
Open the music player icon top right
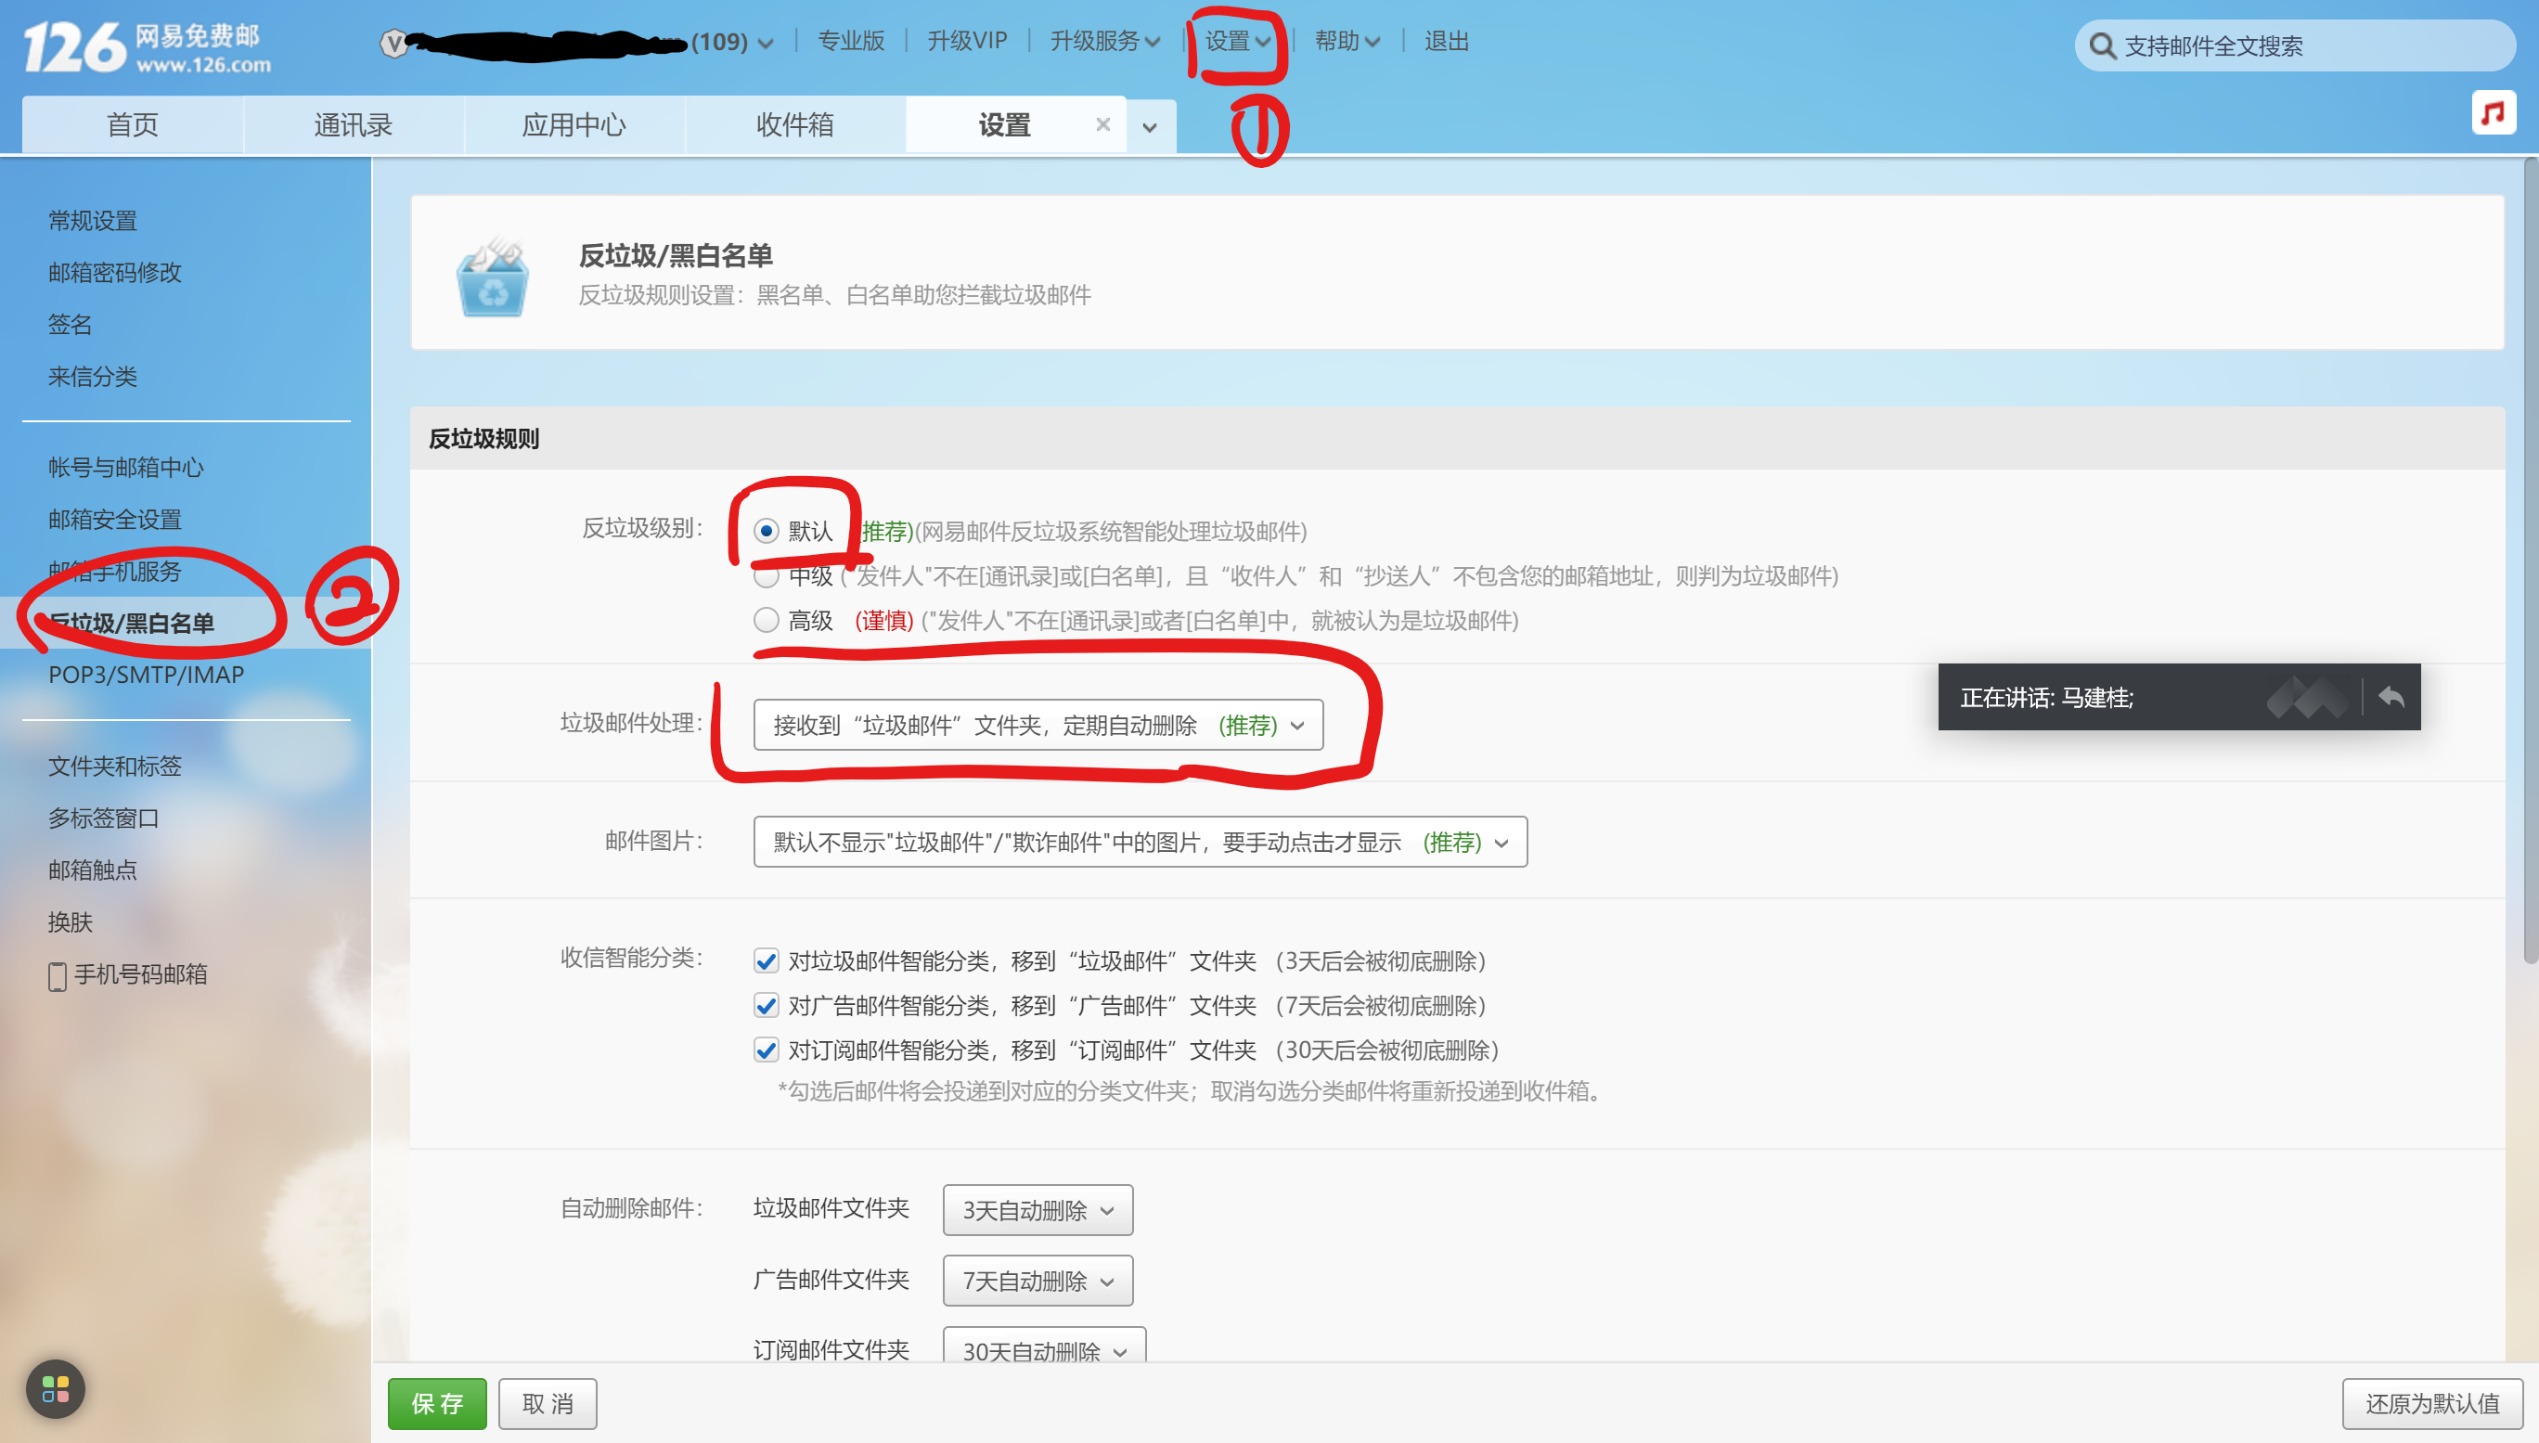tap(2494, 112)
